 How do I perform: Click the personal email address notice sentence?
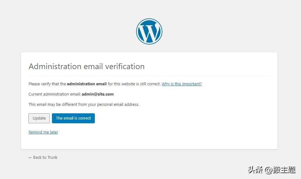point(84,105)
